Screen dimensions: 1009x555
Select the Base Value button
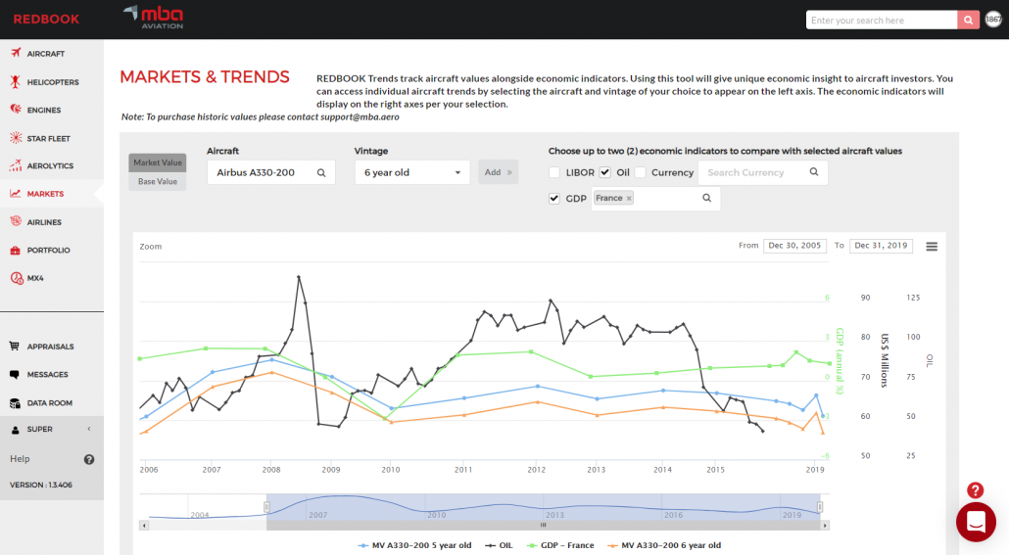click(x=158, y=181)
